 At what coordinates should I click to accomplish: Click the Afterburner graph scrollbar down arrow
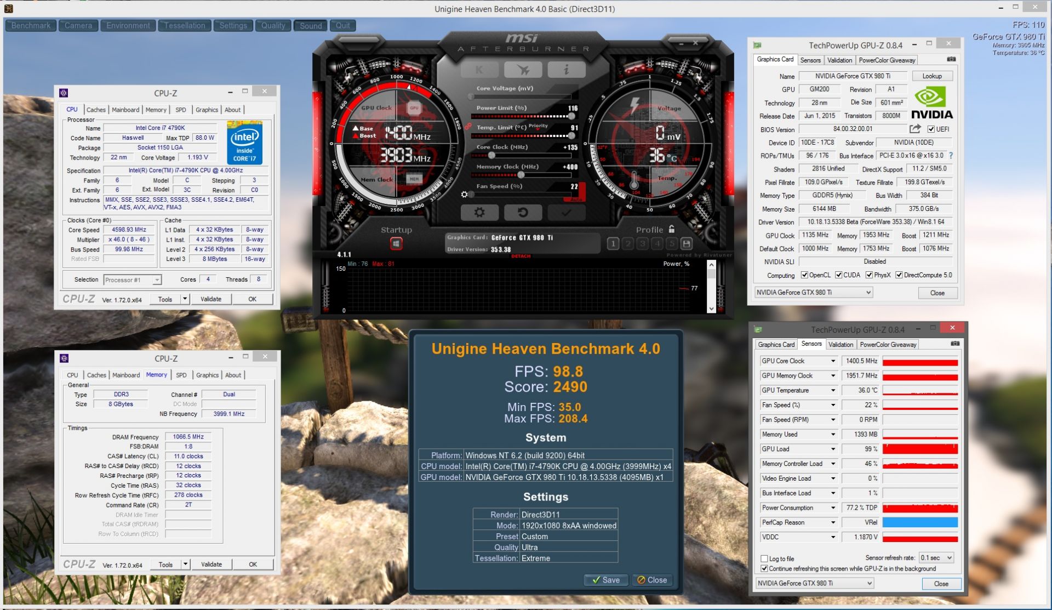pyautogui.click(x=711, y=309)
